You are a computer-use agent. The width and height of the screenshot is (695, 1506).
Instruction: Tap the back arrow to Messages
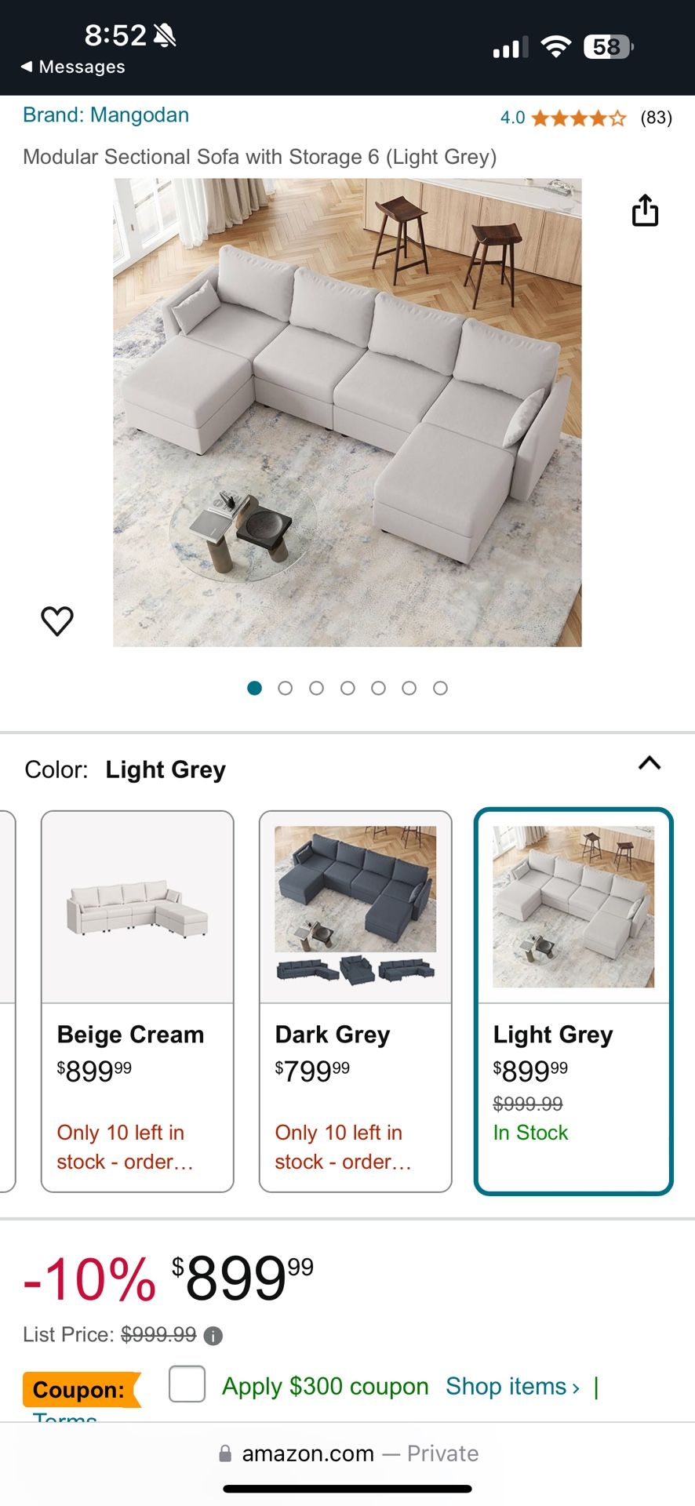coord(27,67)
